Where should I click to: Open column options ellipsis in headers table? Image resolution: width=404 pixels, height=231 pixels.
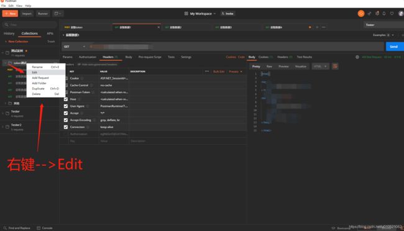pos(207,71)
